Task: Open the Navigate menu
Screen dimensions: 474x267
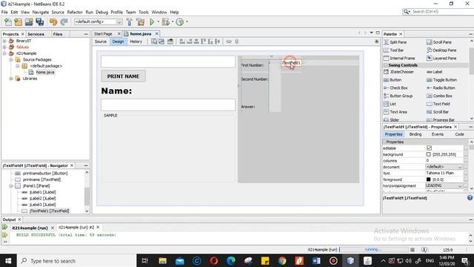Action: 41,12
